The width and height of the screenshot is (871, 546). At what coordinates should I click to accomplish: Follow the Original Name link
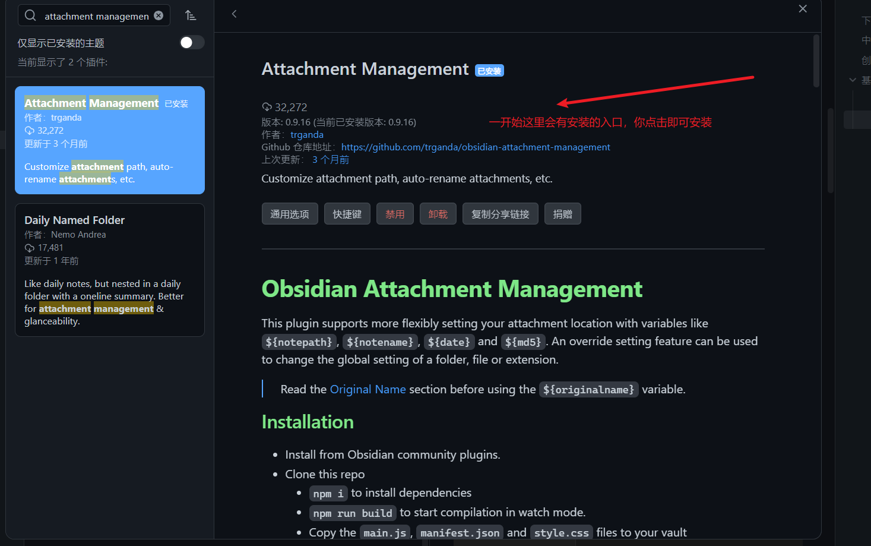tap(368, 389)
